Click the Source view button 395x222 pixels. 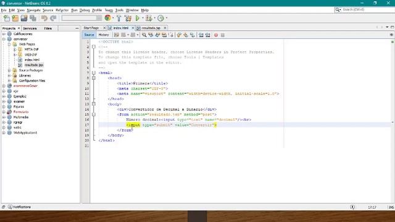coord(89,35)
